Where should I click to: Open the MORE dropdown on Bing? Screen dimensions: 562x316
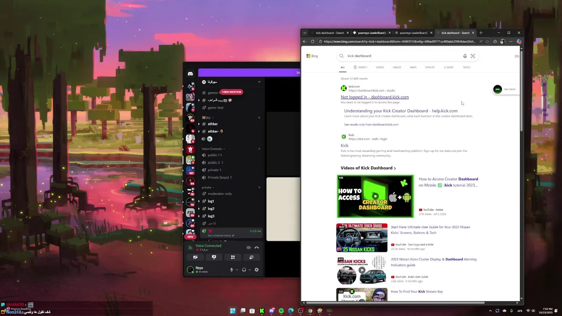[x=449, y=67]
